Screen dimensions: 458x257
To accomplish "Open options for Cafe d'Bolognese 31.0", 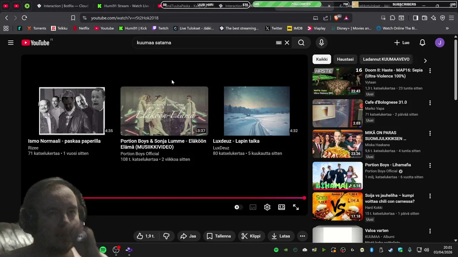I will (430, 103).
